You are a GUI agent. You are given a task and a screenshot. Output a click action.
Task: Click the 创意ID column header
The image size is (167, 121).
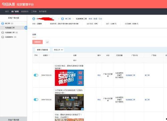(45, 55)
